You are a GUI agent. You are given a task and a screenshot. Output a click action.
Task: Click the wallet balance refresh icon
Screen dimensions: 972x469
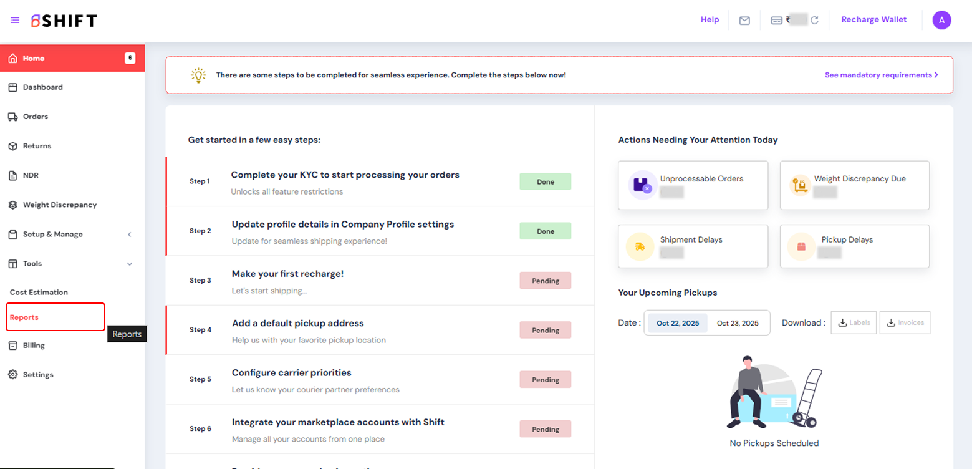point(814,21)
